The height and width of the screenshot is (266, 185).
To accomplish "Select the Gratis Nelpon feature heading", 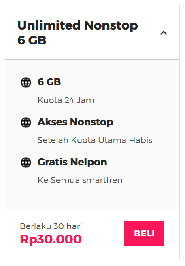I will 72,162.
